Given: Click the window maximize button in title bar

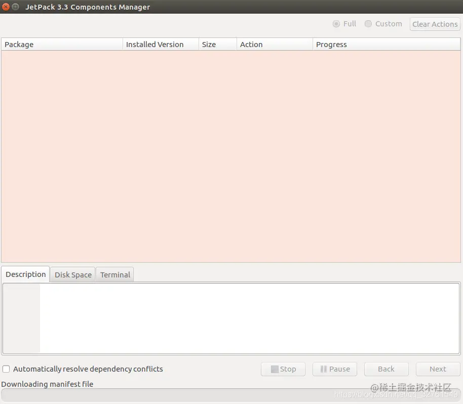Looking at the screenshot, I should [15, 7].
